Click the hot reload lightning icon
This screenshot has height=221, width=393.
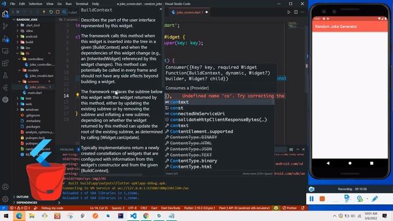tap(44, 12)
